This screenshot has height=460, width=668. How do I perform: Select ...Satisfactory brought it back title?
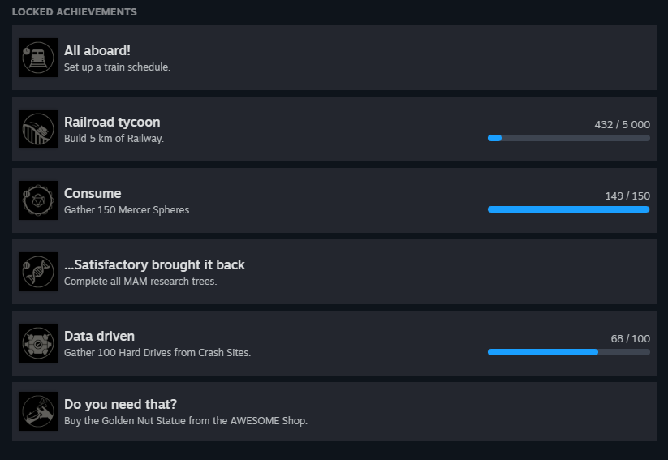pos(154,265)
